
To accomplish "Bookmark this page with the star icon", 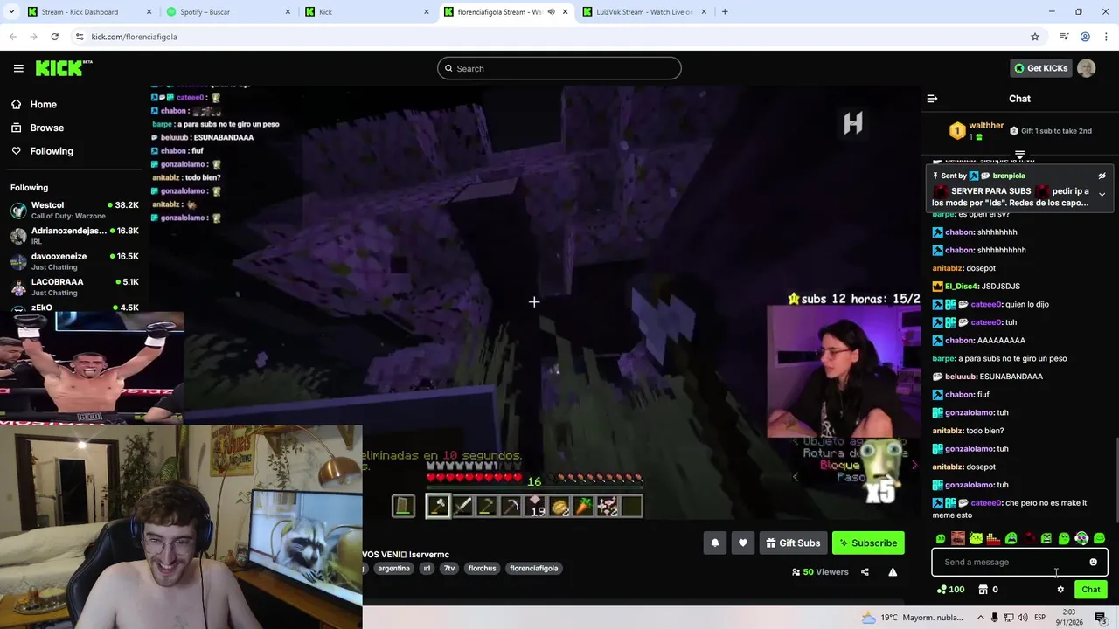I will (x=1035, y=37).
